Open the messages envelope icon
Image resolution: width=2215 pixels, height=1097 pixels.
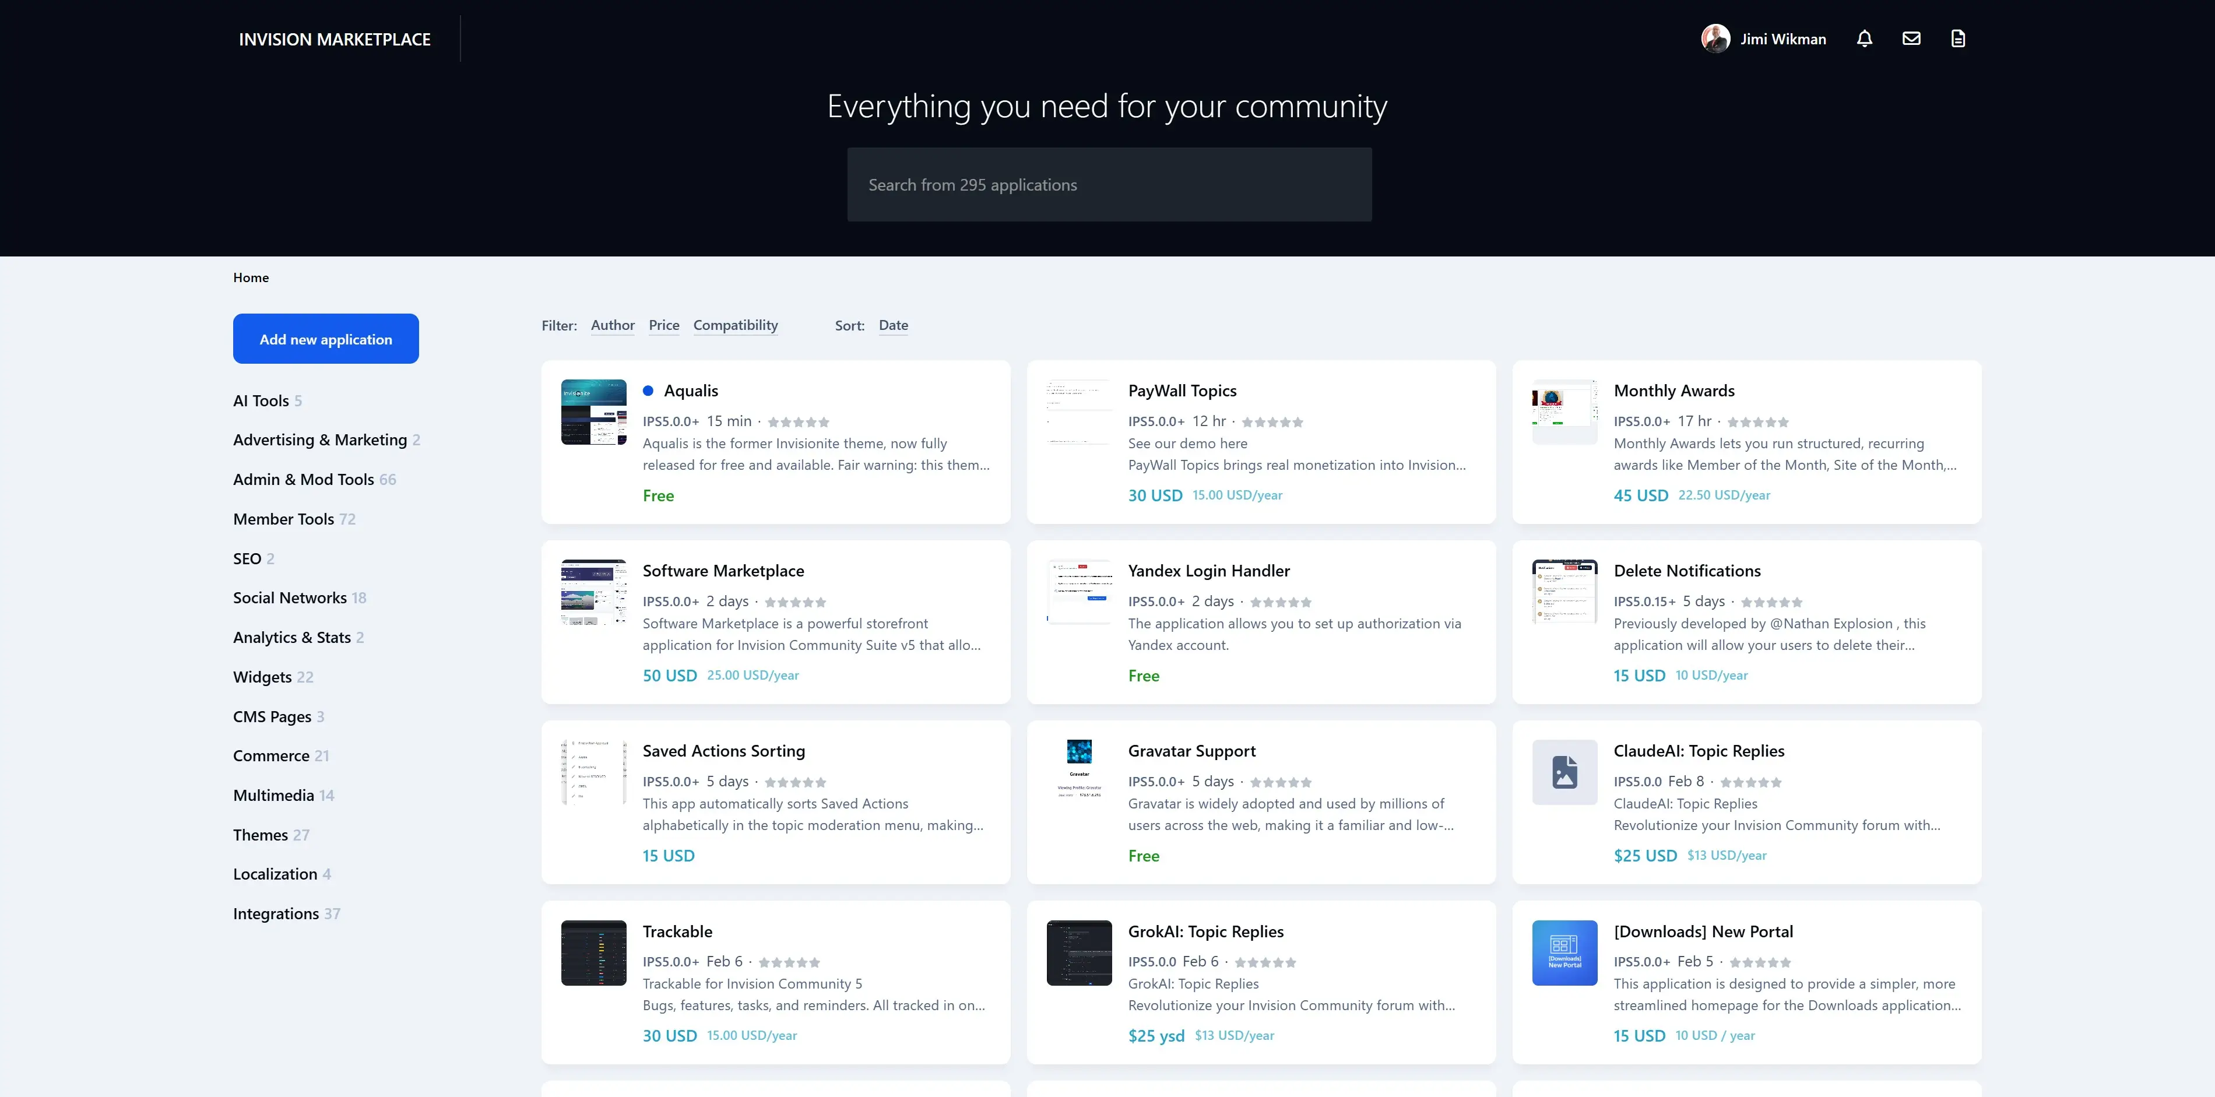tap(1911, 38)
